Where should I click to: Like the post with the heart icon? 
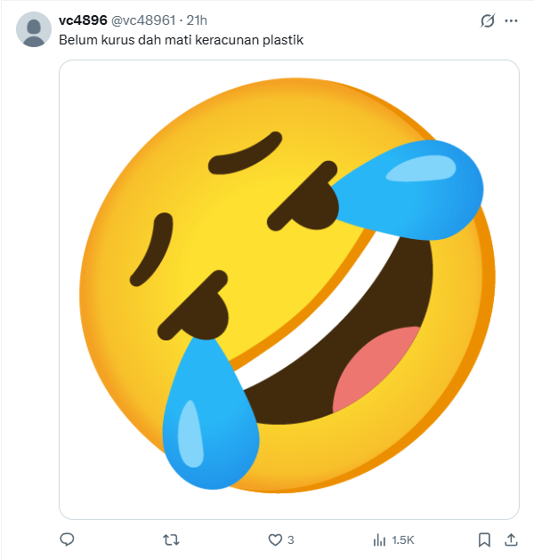[275, 539]
